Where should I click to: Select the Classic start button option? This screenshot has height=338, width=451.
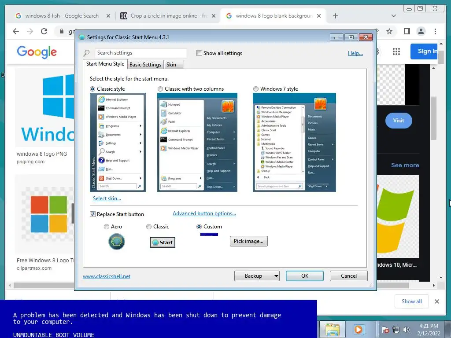coord(149,227)
